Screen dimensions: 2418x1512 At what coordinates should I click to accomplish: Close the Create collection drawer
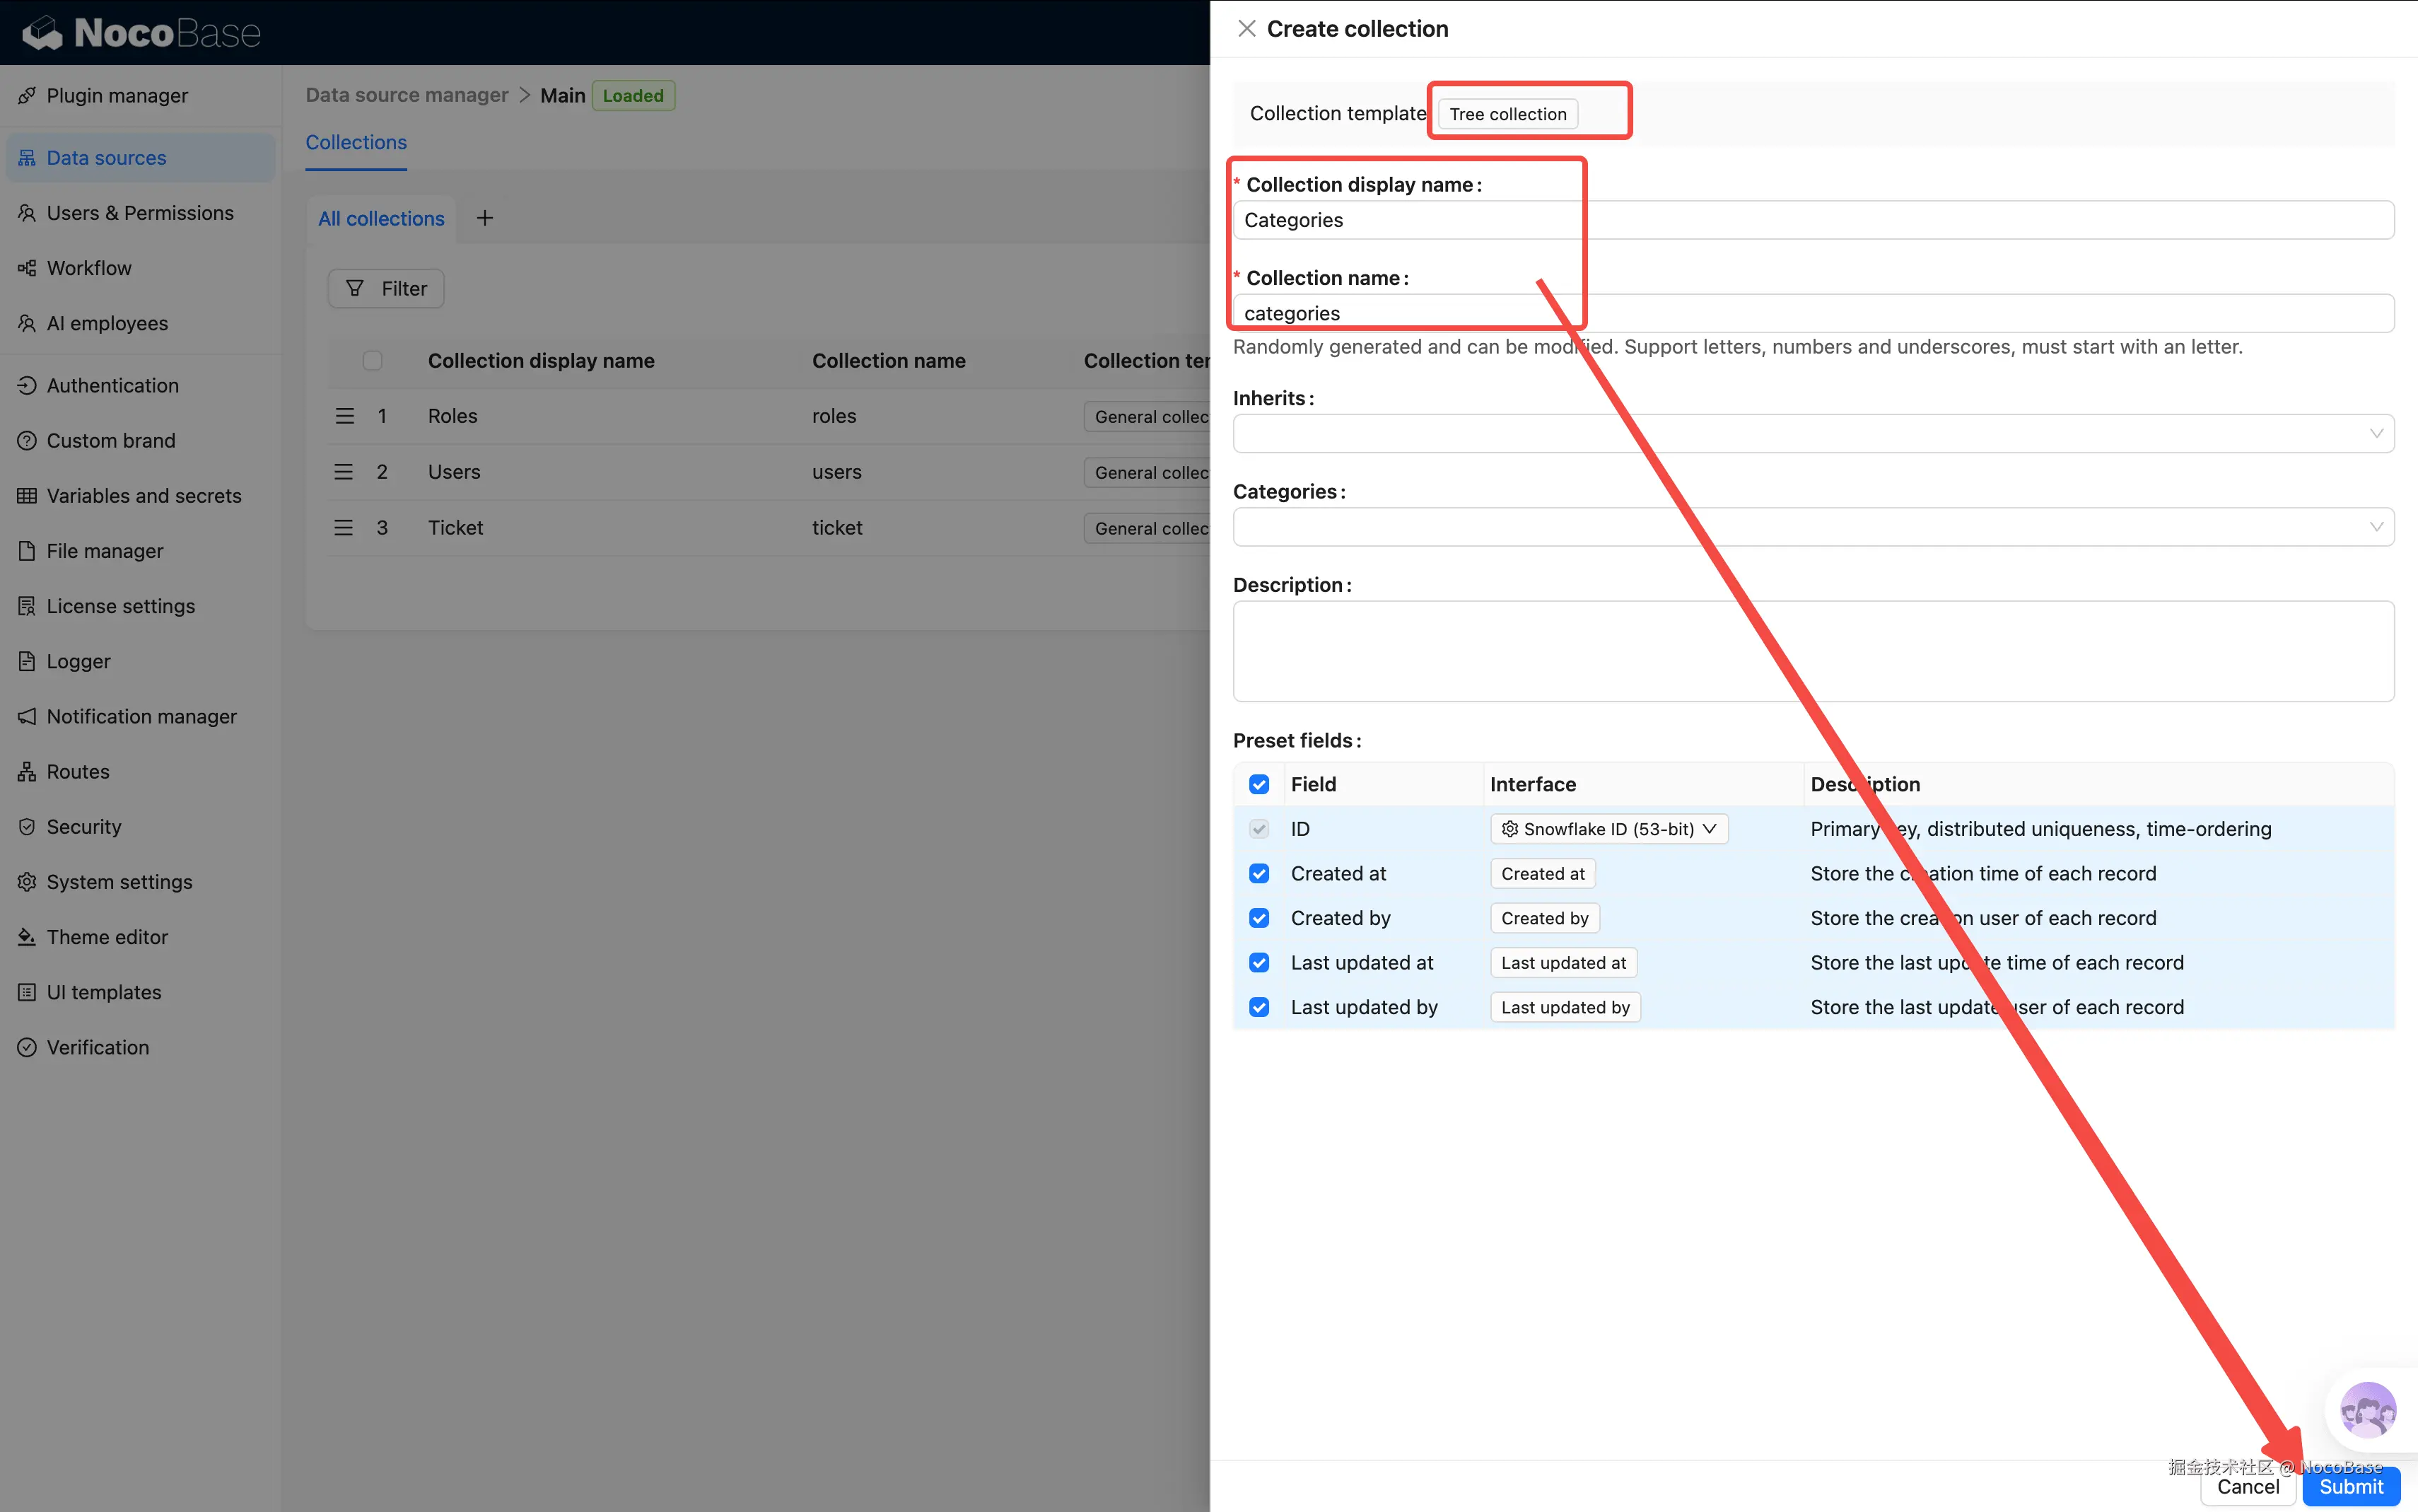click(x=1246, y=29)
